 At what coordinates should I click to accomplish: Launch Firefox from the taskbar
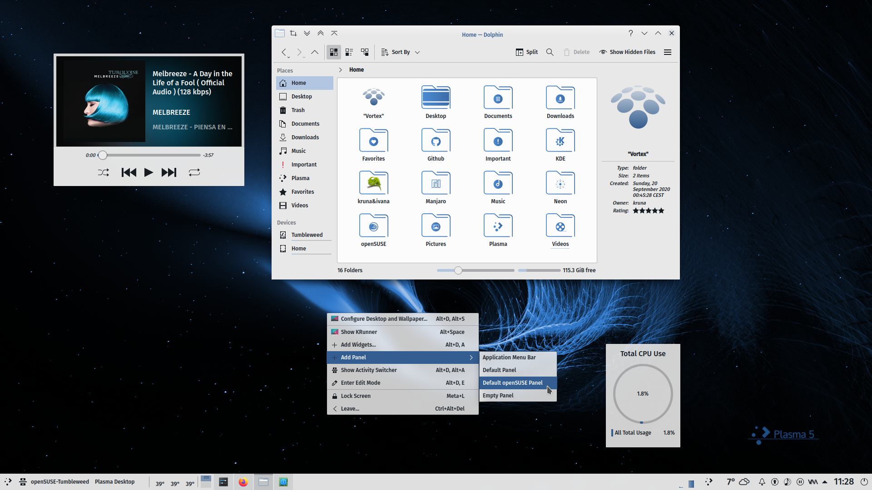[x=243, y=482]
